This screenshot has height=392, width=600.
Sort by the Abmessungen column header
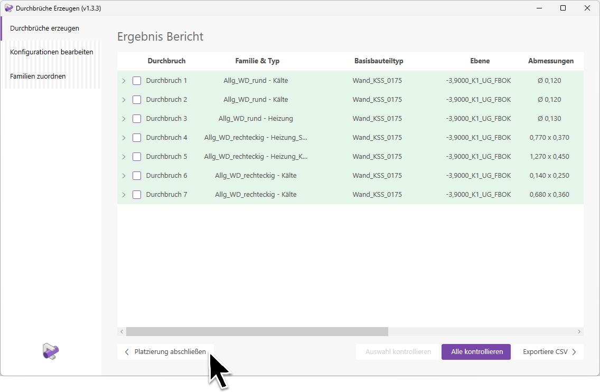point(550,61)
